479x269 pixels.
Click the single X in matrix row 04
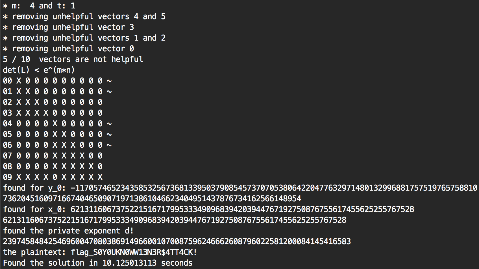(x=55, y=124)
